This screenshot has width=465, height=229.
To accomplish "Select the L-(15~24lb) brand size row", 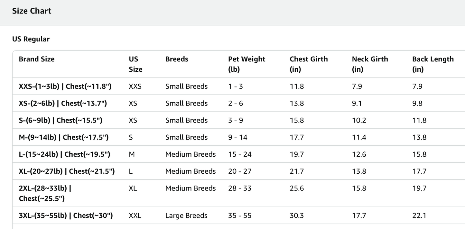I will pos(239,154).
